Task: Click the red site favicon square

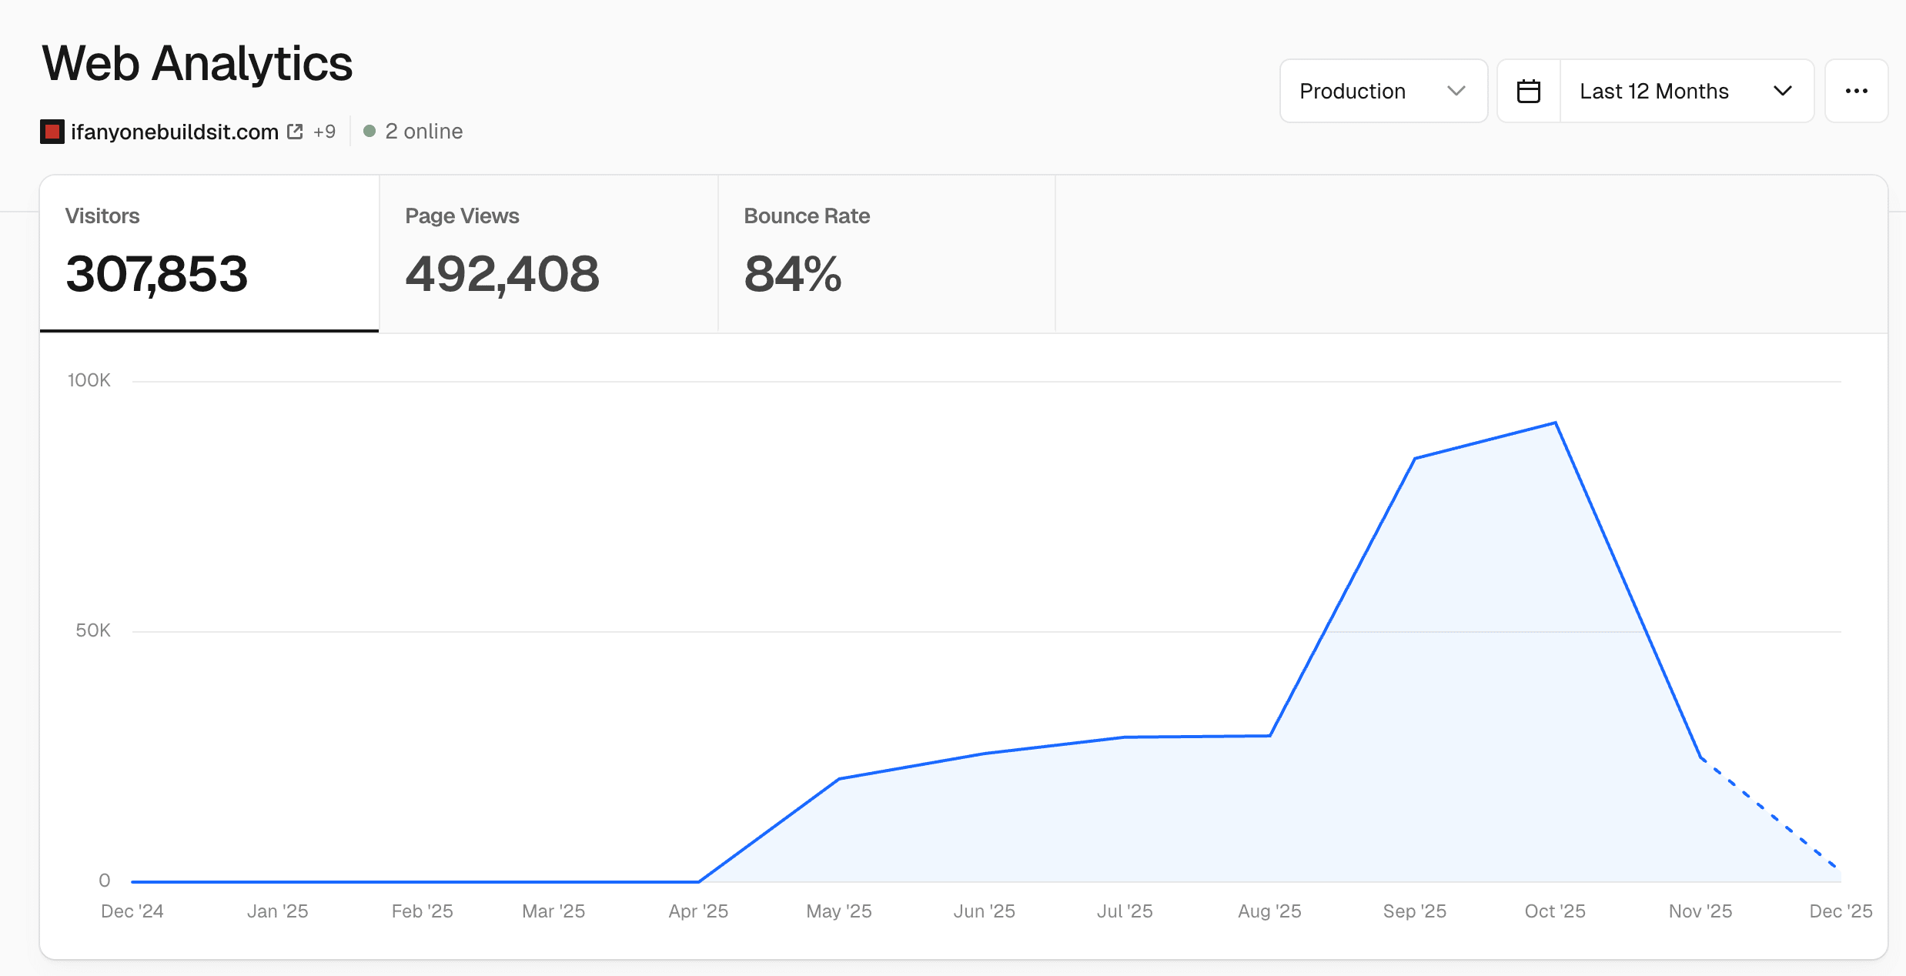Action: [x=52, y=132]
